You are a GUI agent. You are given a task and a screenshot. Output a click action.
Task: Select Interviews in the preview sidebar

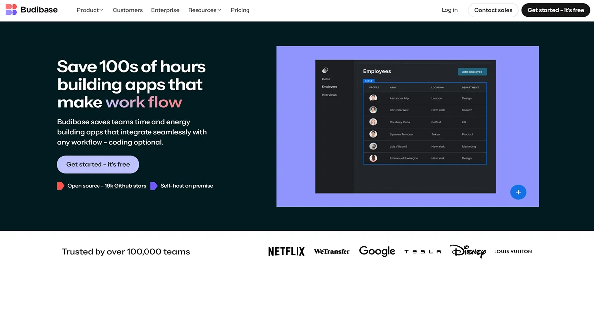329,95
